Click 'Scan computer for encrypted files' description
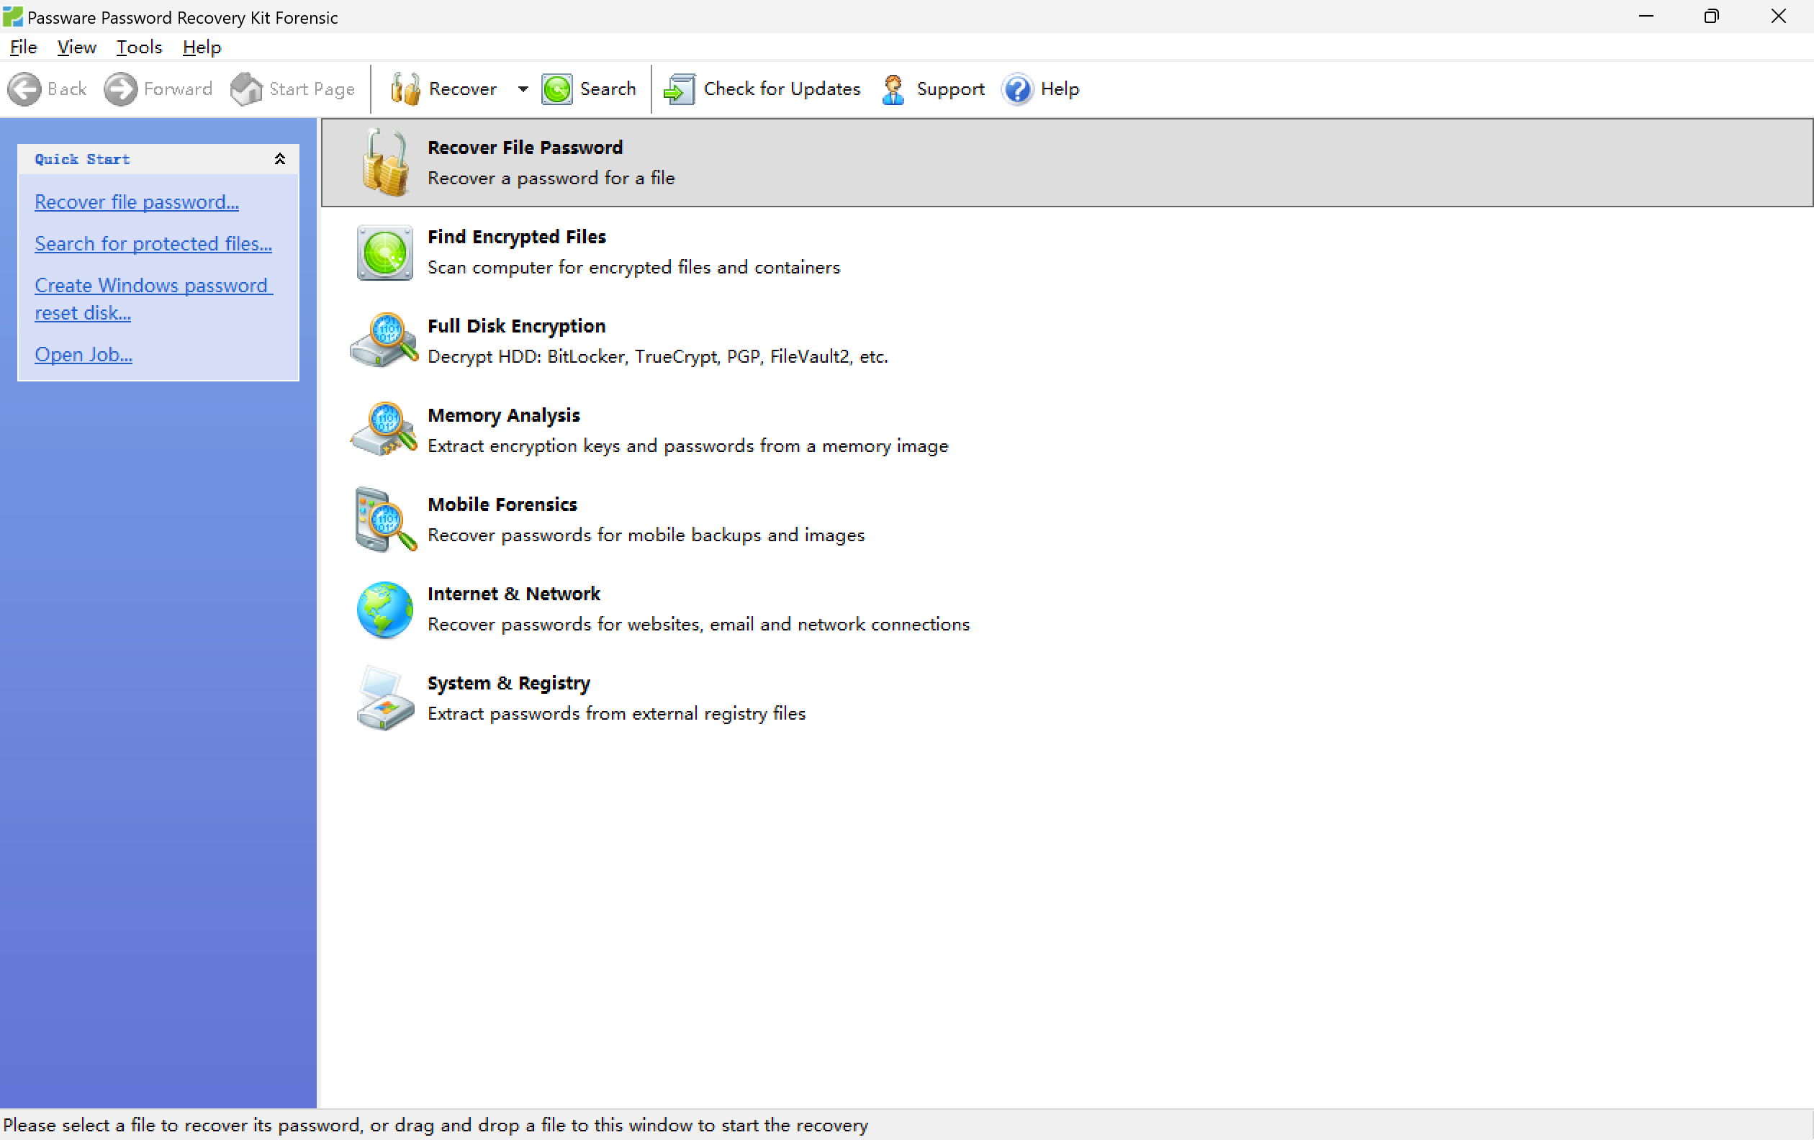The image size is (1814, 1140). (x=634, y=267)
